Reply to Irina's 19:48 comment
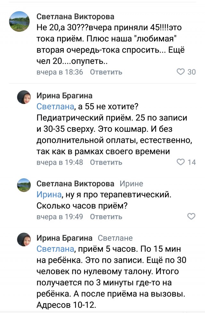 (106, 162)
